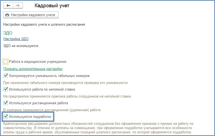Screen dimensions: 215x136
Task: Expand "Показать дополнительные настройки"
Action: (x=33, y=69)
